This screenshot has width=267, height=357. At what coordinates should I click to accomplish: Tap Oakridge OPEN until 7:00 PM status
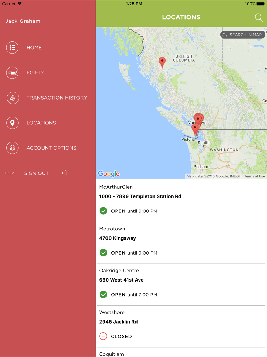click(134, 295)
